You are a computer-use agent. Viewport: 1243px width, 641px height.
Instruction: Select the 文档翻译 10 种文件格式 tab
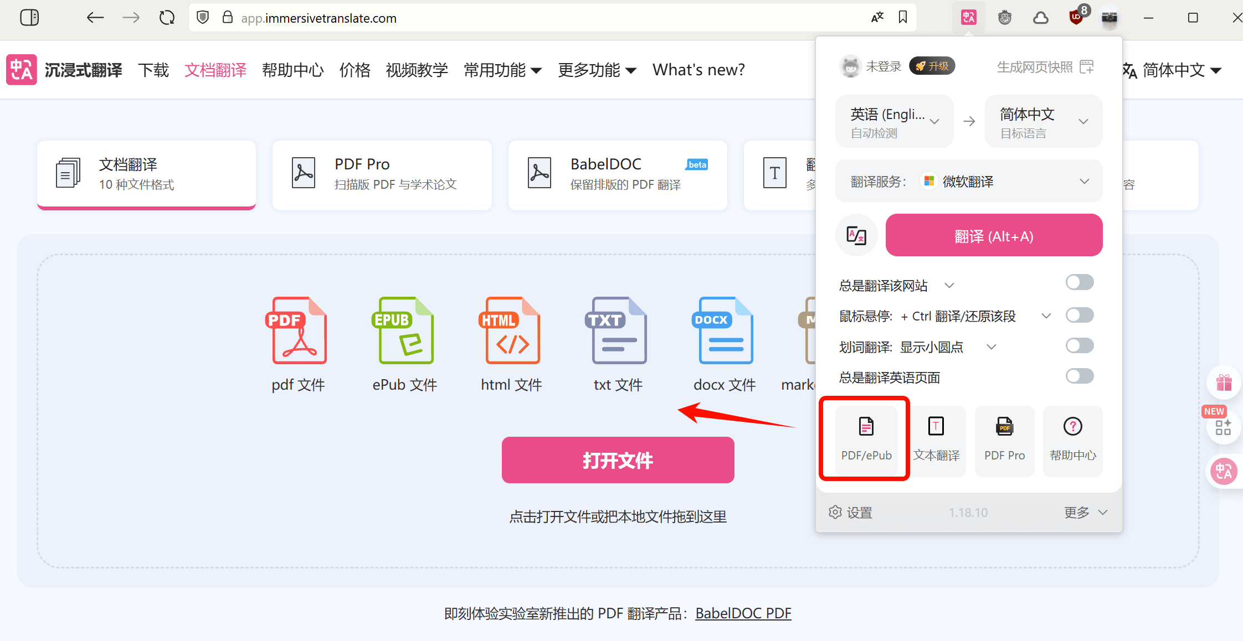tap(146, 174)
